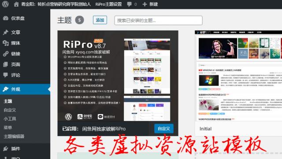The image size is (282, 159).
Task: Open the WordPress logo menu
Action: click(x=5, y=4)
